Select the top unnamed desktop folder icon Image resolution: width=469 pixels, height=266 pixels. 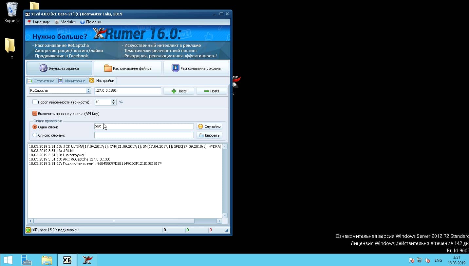pos(34,6)
